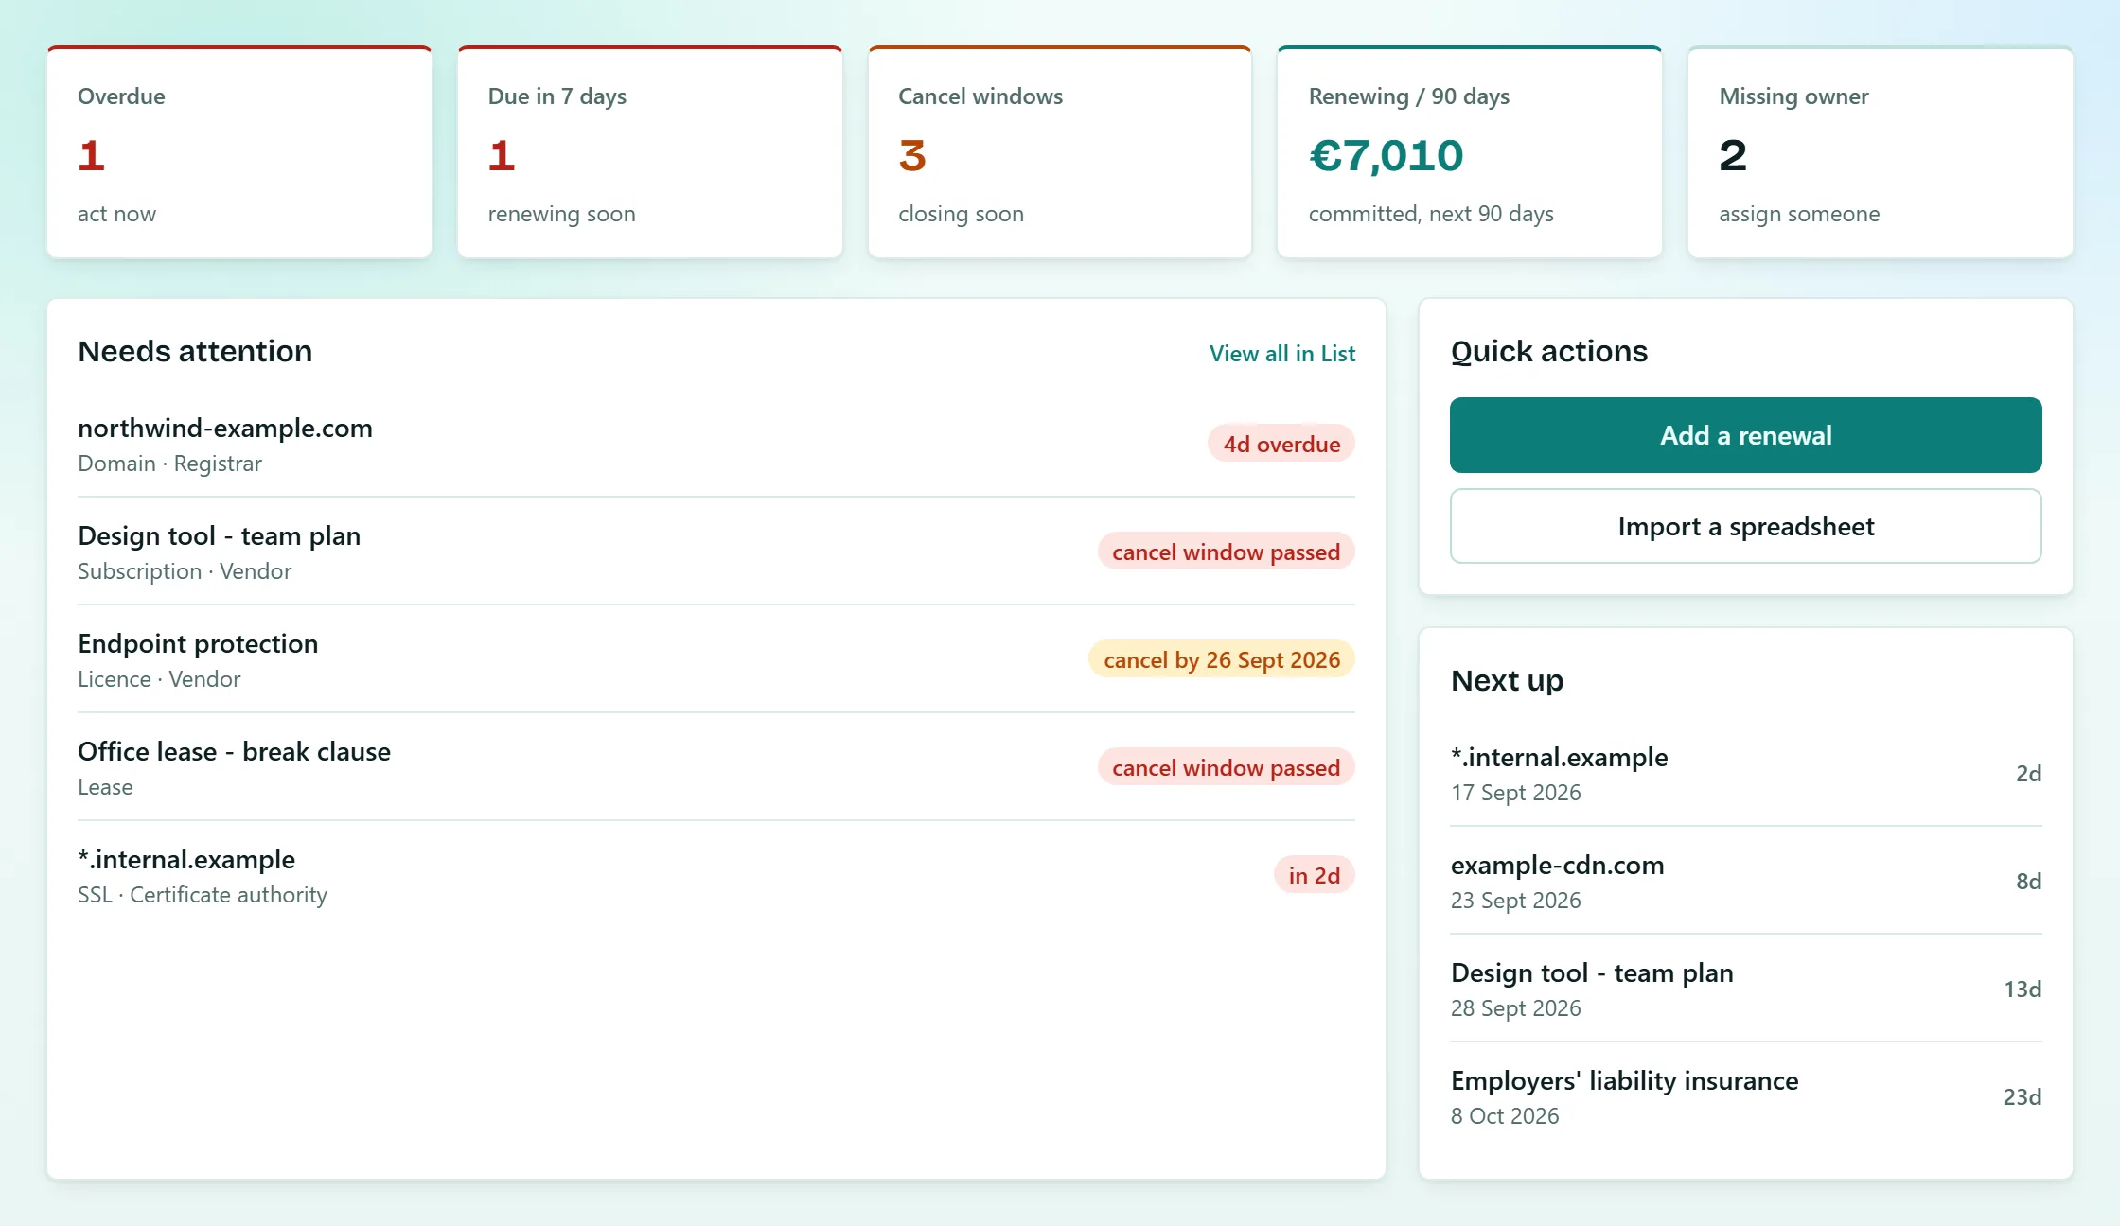Select *.internal.example in Next up
The height and width of the screenshot is (1226, 2120).
(1745, 773)
